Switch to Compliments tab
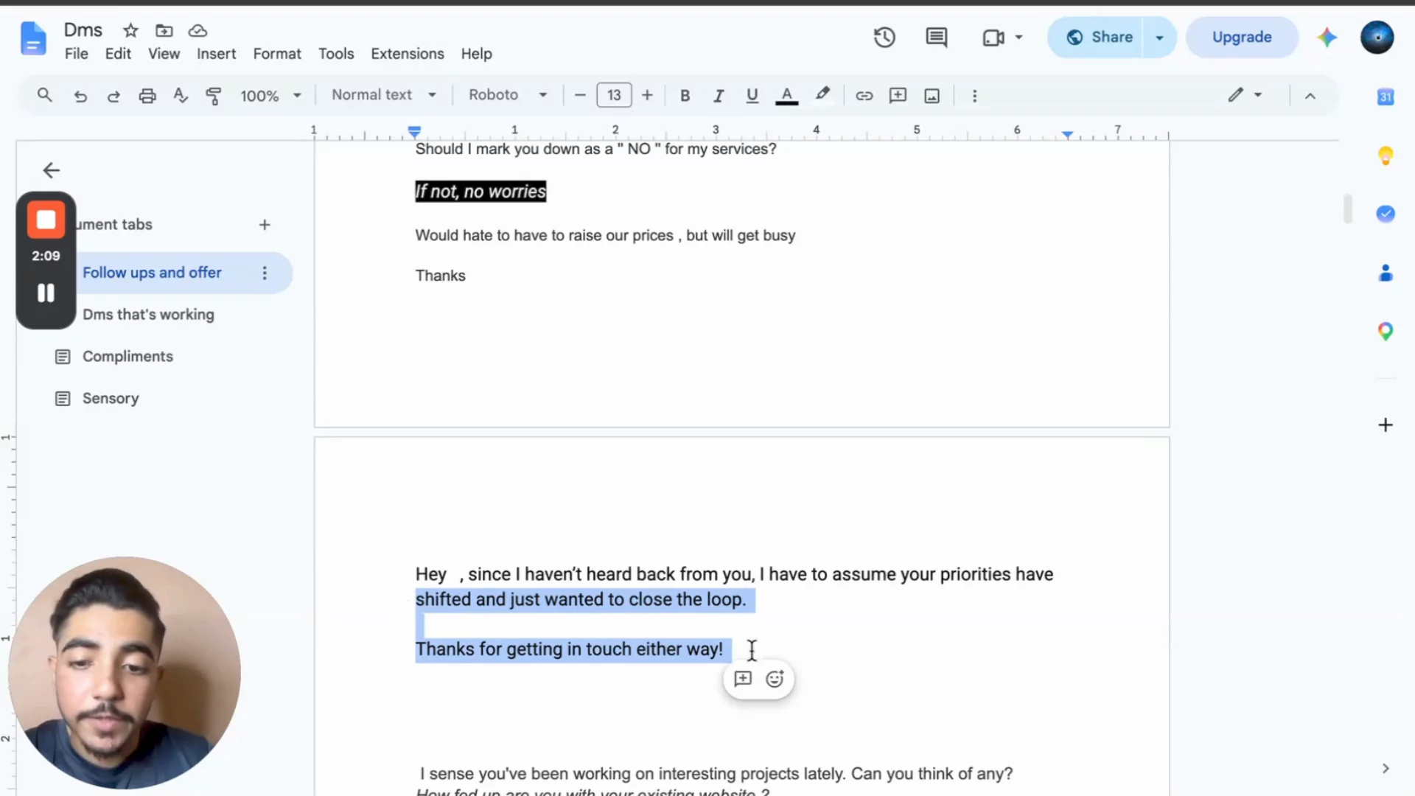 pyautogui.click(x=127, y=357)
